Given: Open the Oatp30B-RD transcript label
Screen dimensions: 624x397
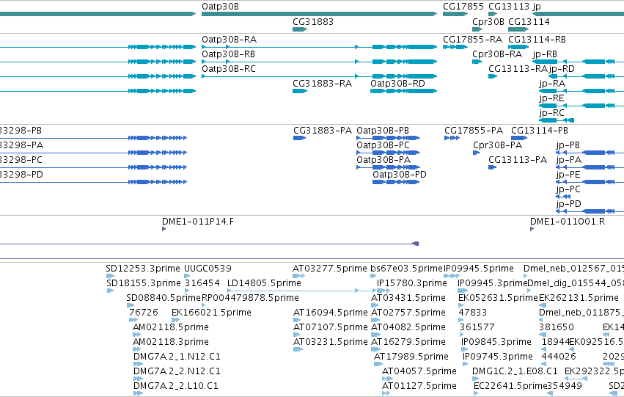Looking at the screenshot, I should (397, 84).
